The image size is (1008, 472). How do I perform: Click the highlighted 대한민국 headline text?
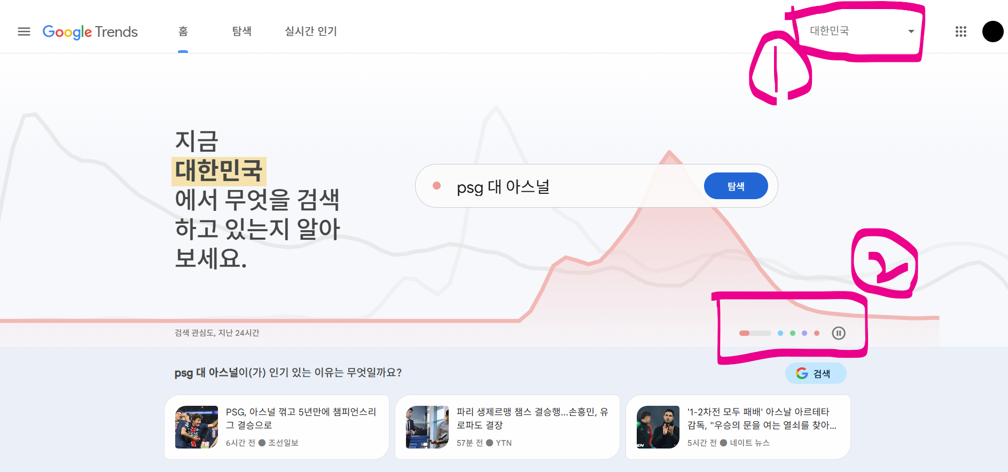coord(219,171)
